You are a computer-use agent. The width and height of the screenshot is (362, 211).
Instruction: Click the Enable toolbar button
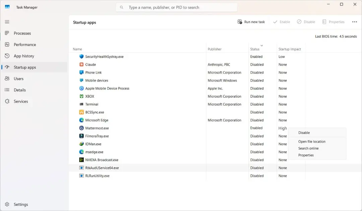282,22
